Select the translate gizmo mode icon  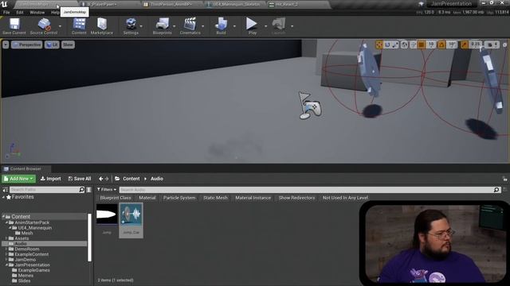click(379, 44)
